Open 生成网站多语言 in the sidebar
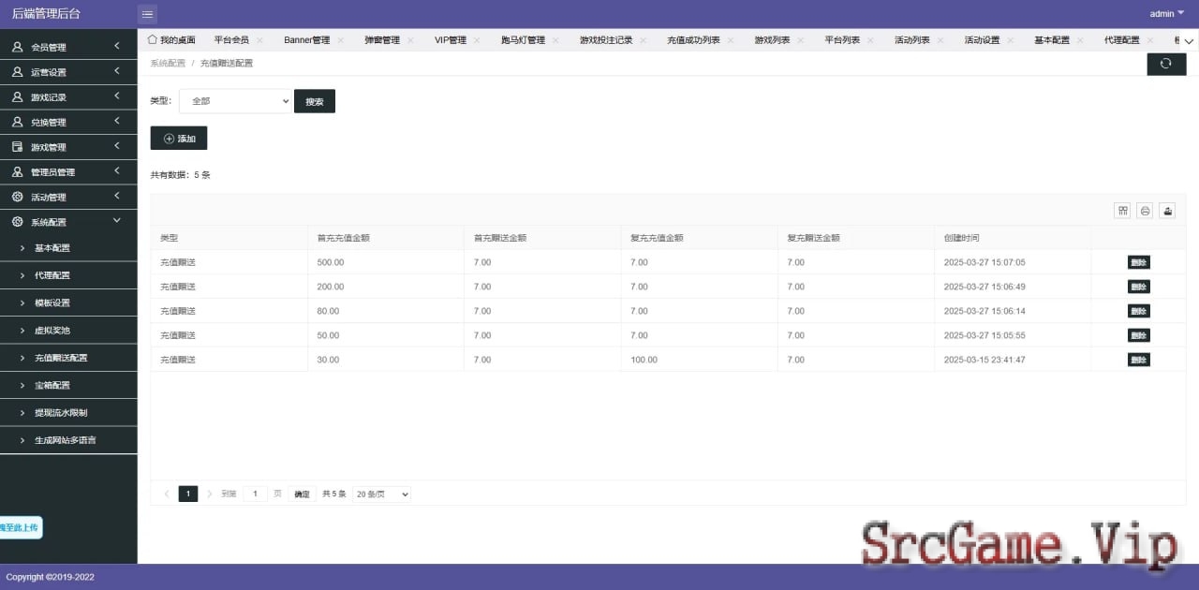This screenshot has width=1199, height=590. [68, 440]
